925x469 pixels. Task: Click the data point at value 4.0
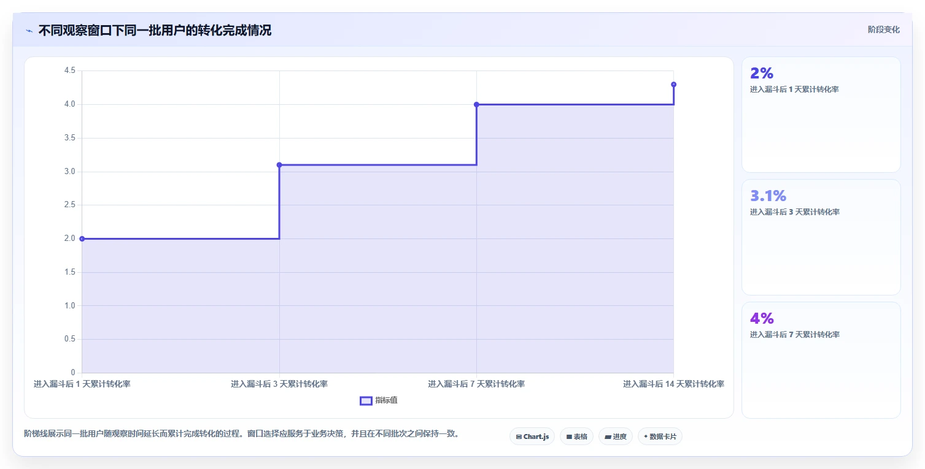(x=476, y=104)
